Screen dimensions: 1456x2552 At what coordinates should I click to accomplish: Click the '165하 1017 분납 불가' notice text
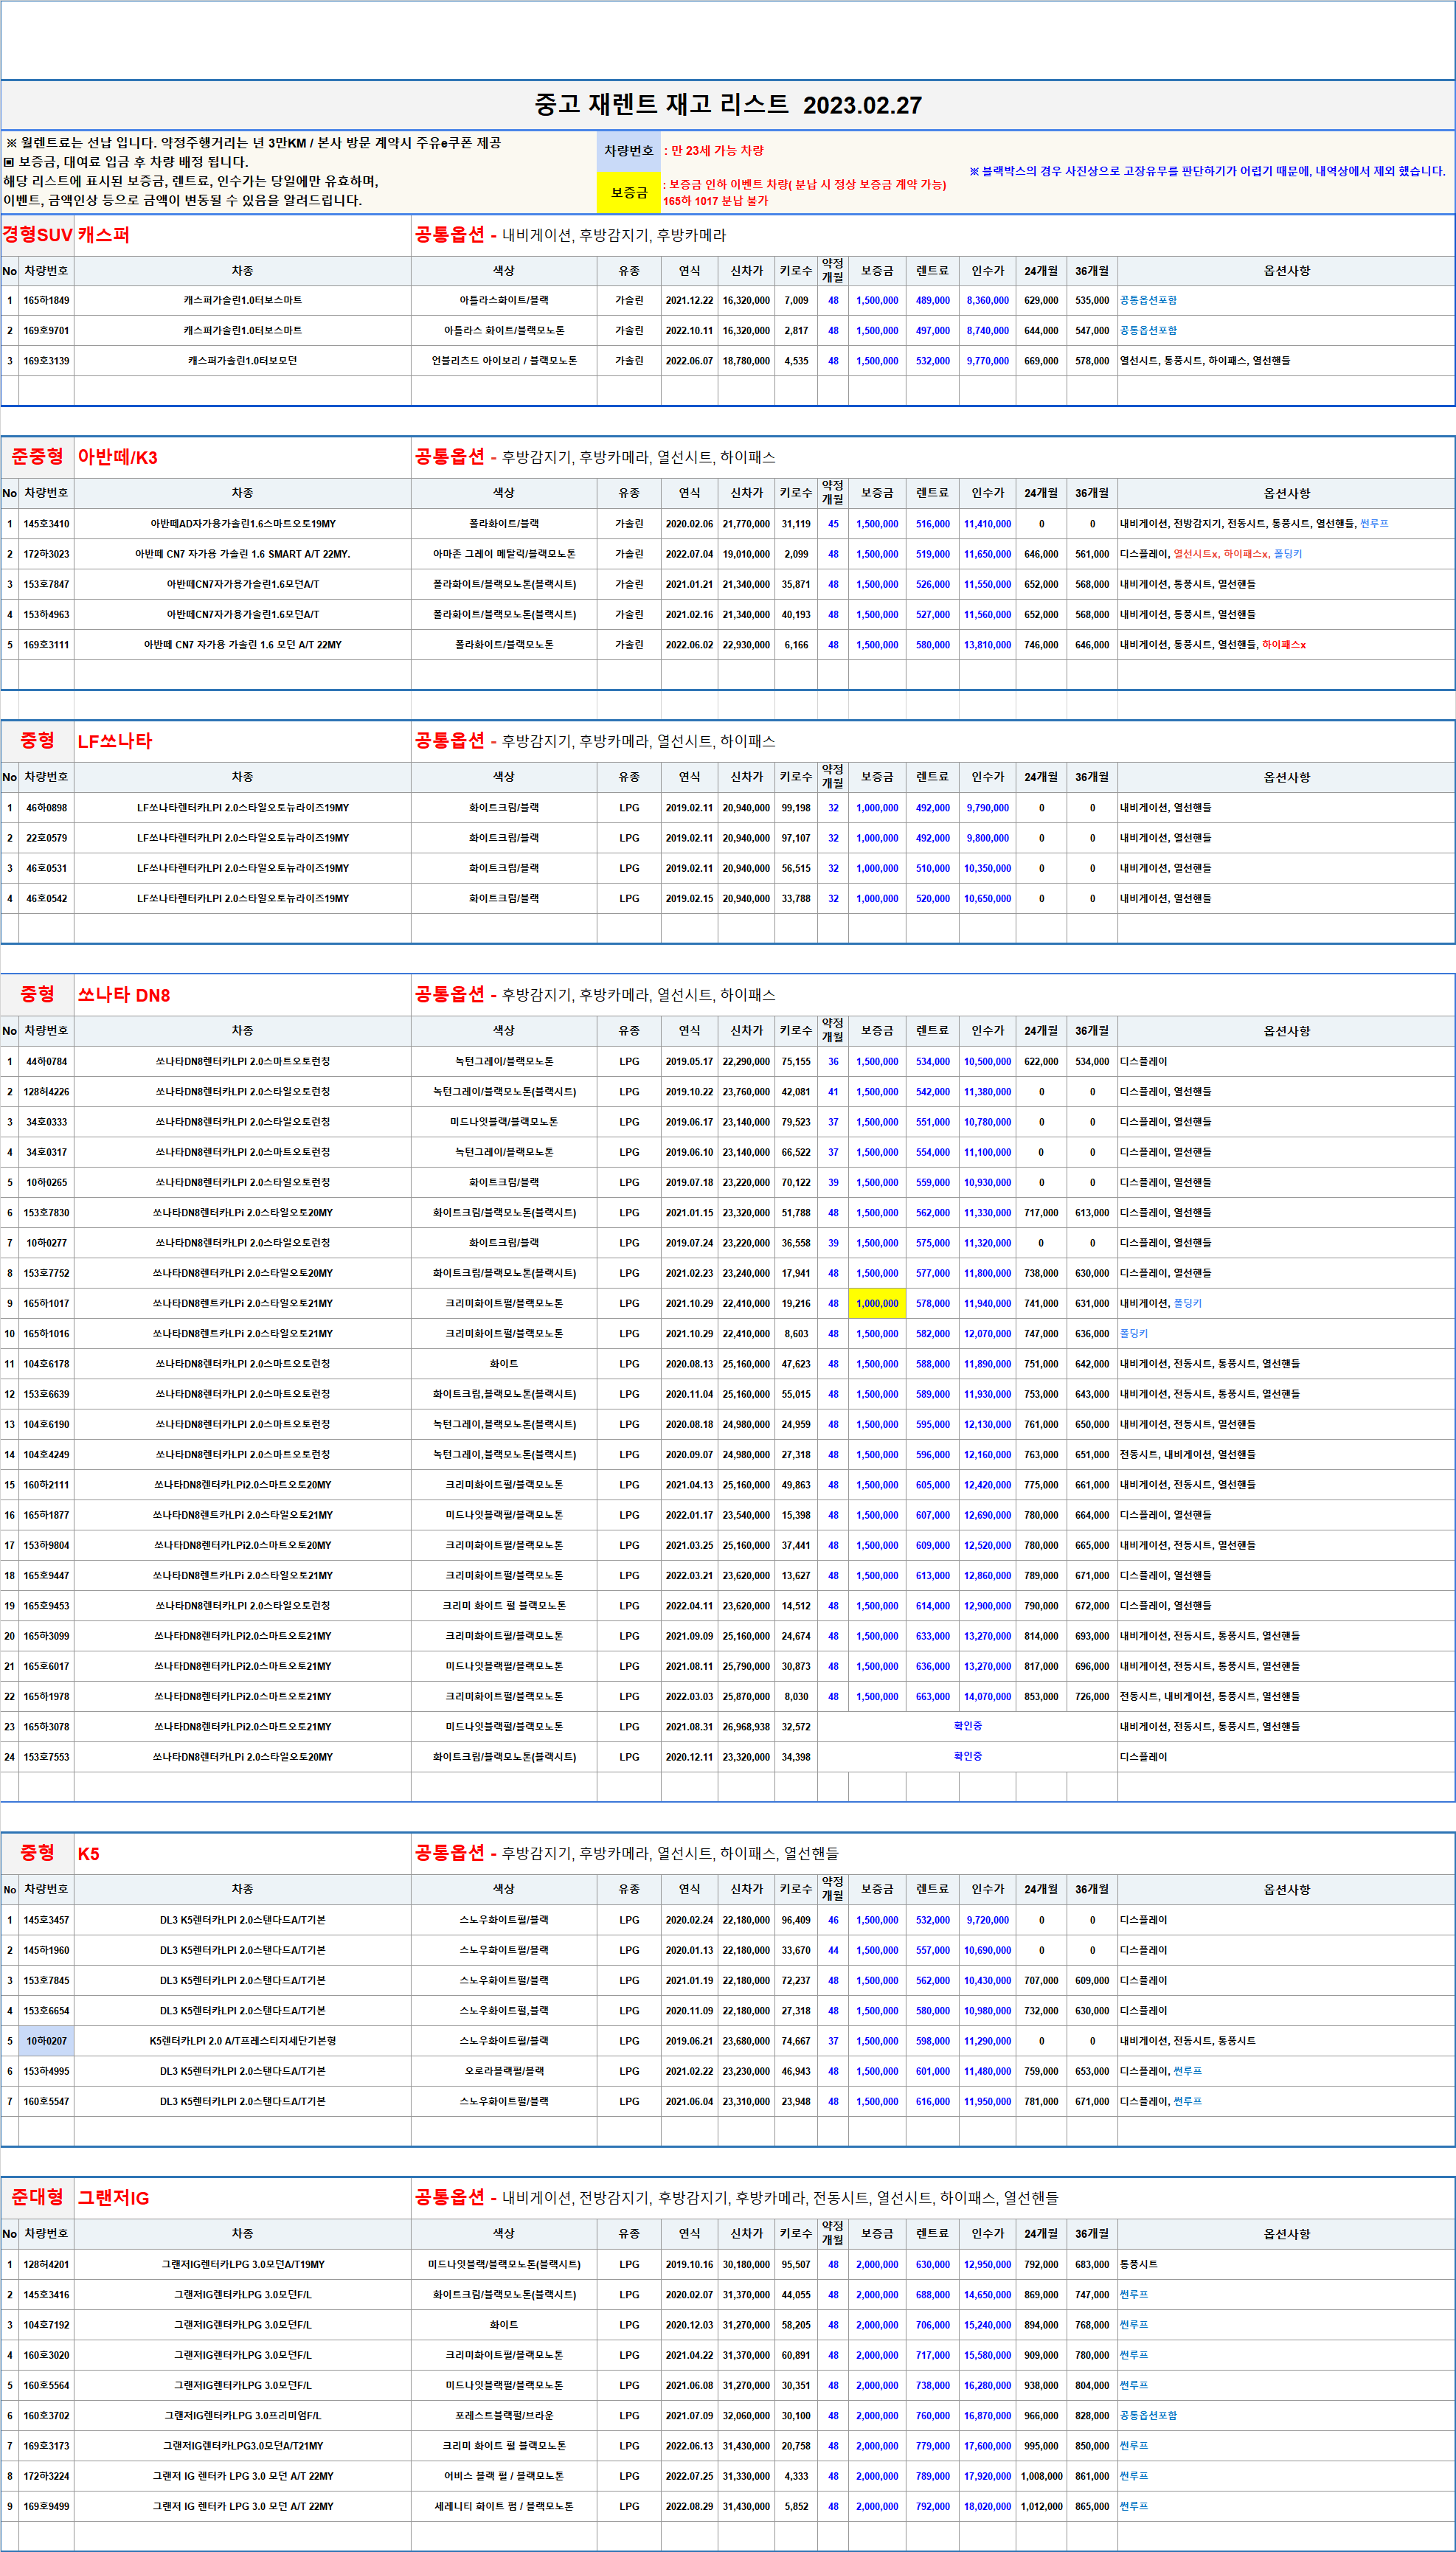(x=715, y=201)
